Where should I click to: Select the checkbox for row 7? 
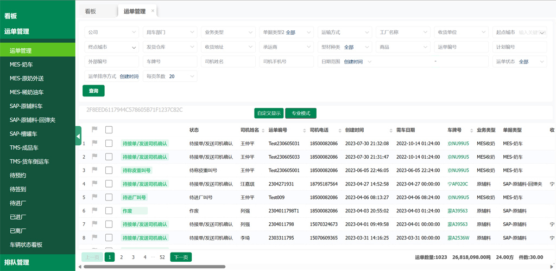(109, 224)
